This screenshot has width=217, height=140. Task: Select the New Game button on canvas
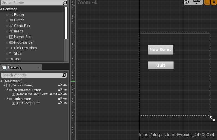point(161,49)
